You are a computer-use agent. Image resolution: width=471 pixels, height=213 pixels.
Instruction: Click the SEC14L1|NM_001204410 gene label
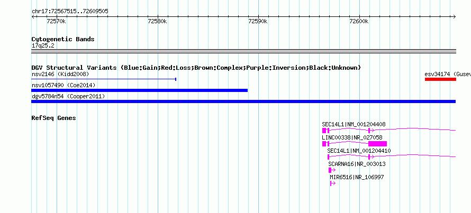359,151
